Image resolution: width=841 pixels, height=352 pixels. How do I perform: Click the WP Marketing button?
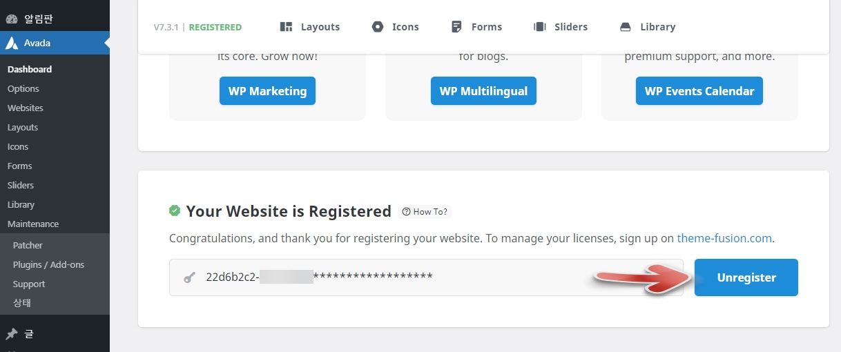coord(267,91)
